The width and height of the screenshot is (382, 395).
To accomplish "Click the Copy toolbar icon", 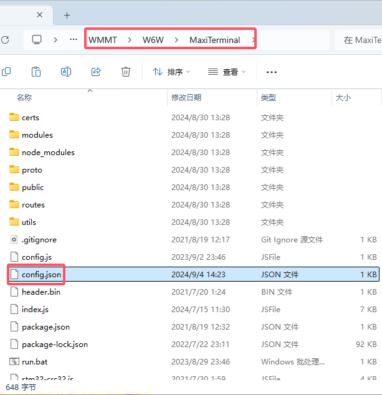I will [6, 72].
